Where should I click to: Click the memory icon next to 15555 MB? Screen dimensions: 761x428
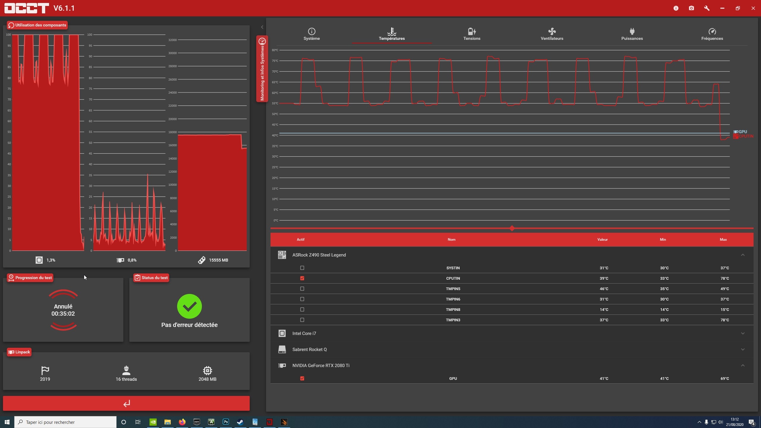tap(202, 260)
